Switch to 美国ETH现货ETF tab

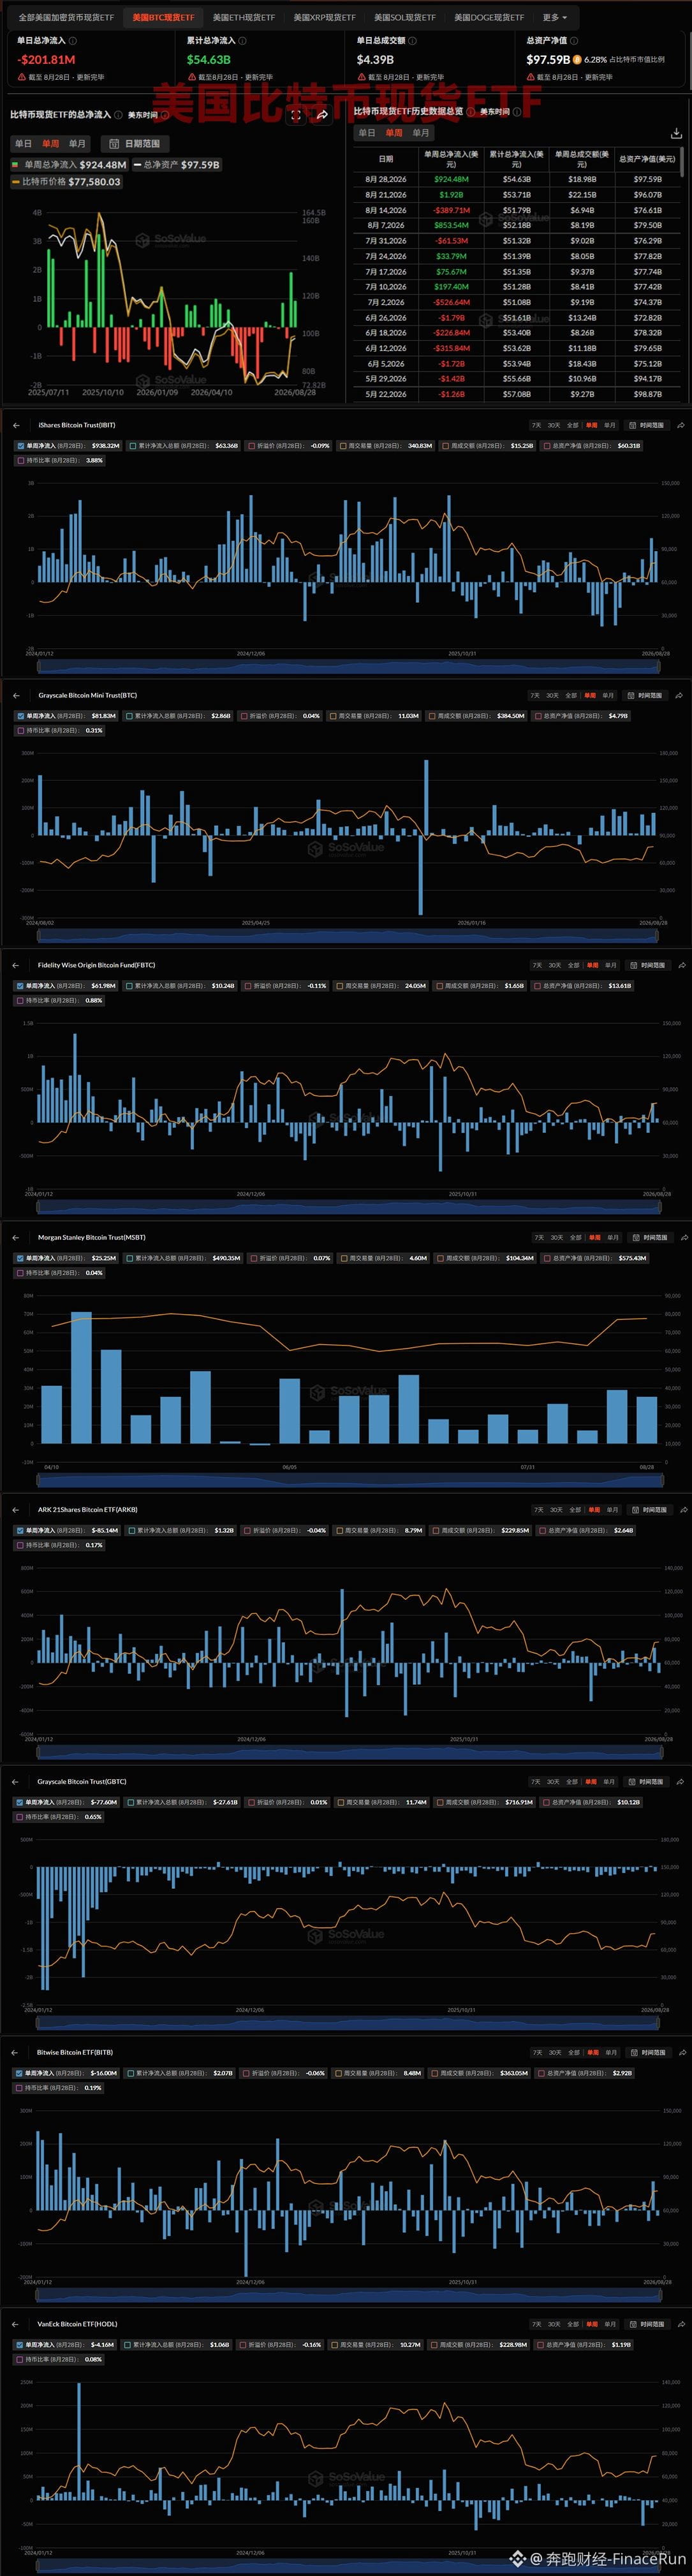(244, 17)
